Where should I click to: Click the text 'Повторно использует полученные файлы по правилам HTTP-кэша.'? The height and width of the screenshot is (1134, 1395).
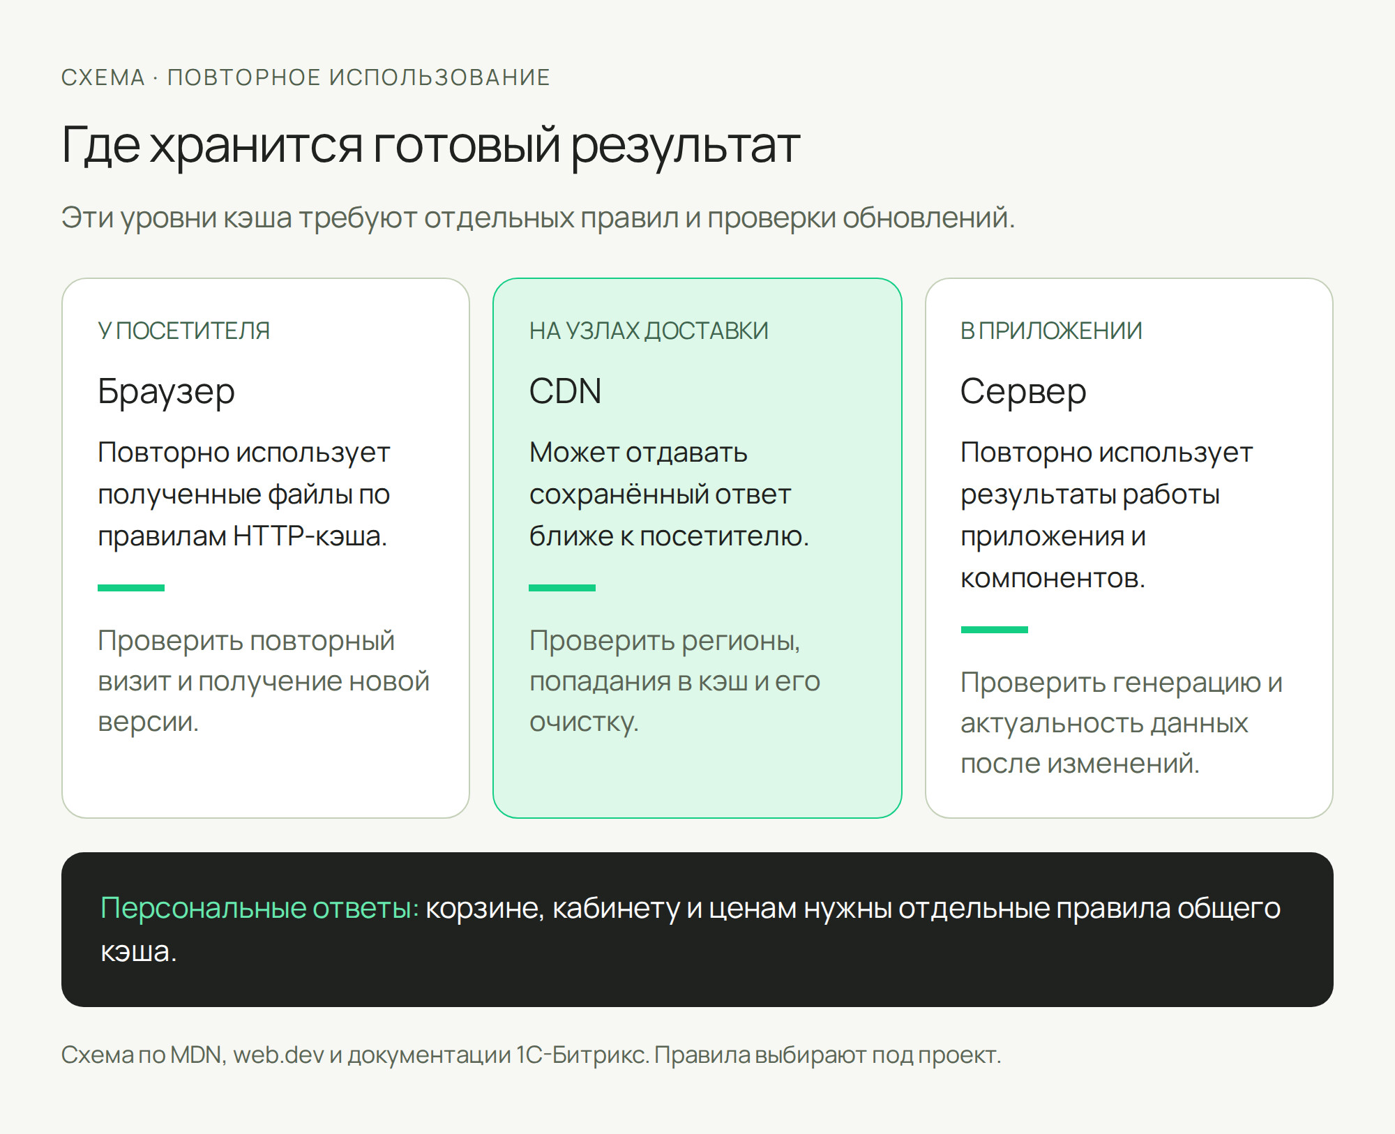pyautogui.click(x=243, y=494)
